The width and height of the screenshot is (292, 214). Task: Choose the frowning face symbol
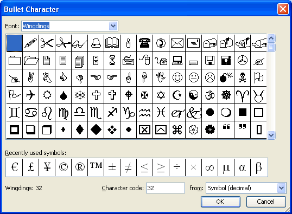point(210,77)
